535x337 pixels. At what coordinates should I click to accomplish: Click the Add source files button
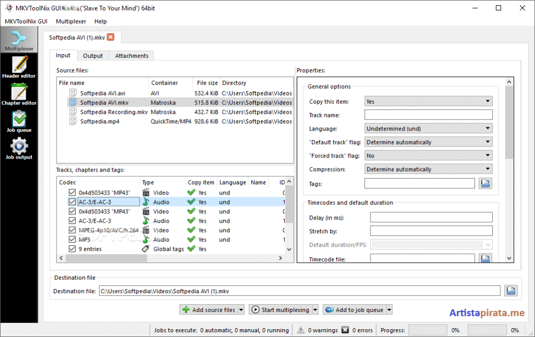tap(208, 309)
